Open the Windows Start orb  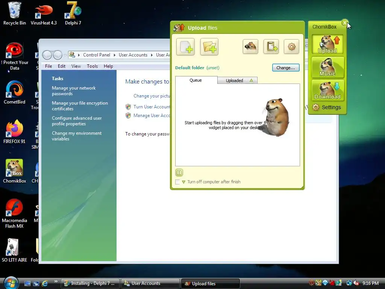11,283
